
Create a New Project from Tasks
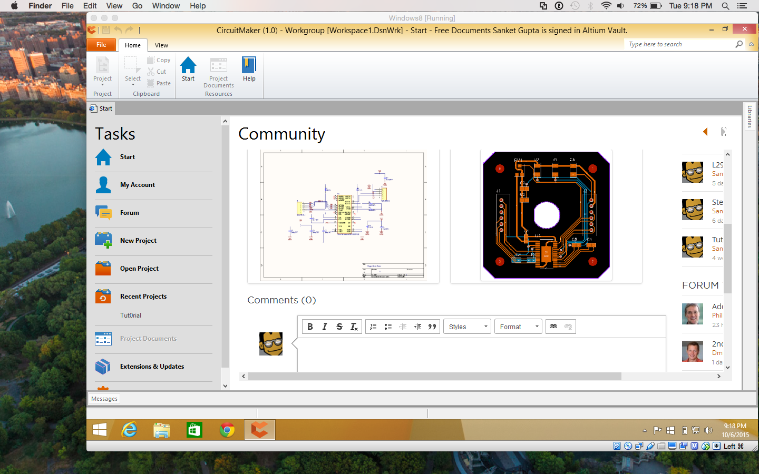click(x=138, y=241)
